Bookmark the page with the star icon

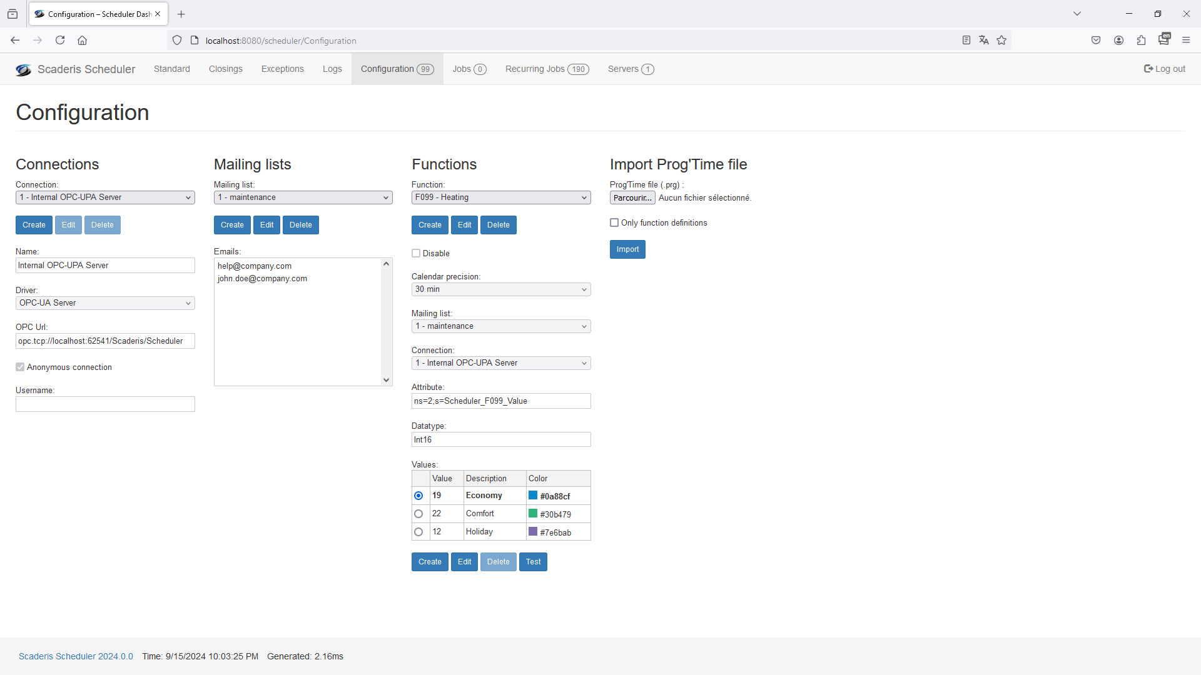coord(1001,41)
